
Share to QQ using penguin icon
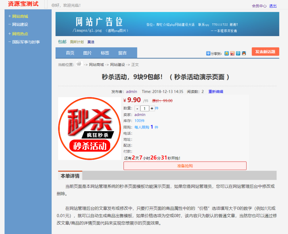pyautogui.click(x=244, y=54)
